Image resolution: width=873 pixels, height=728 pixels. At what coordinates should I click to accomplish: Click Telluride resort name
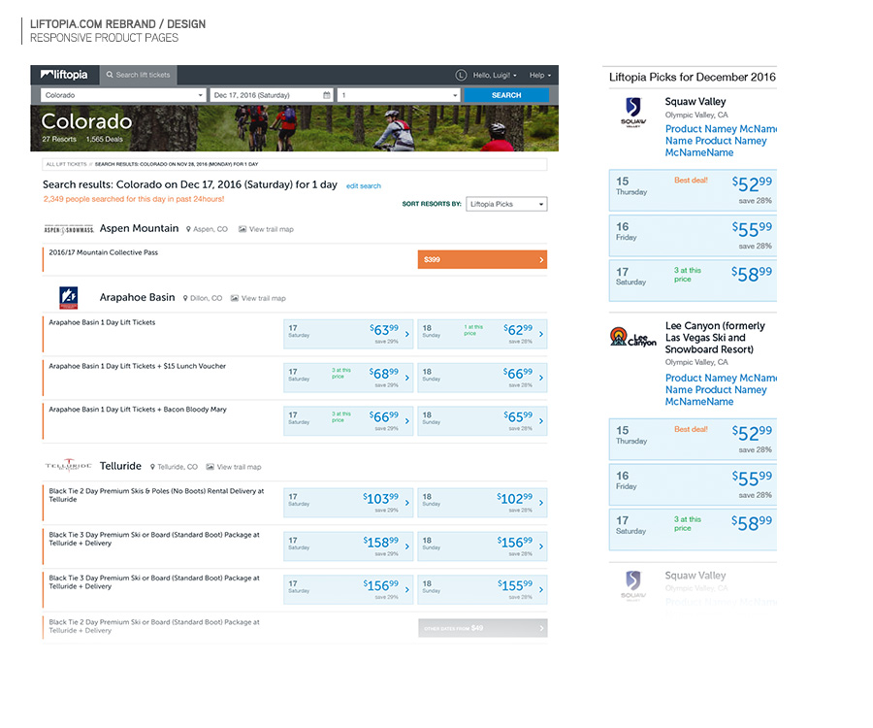click(x=120, y=466)
